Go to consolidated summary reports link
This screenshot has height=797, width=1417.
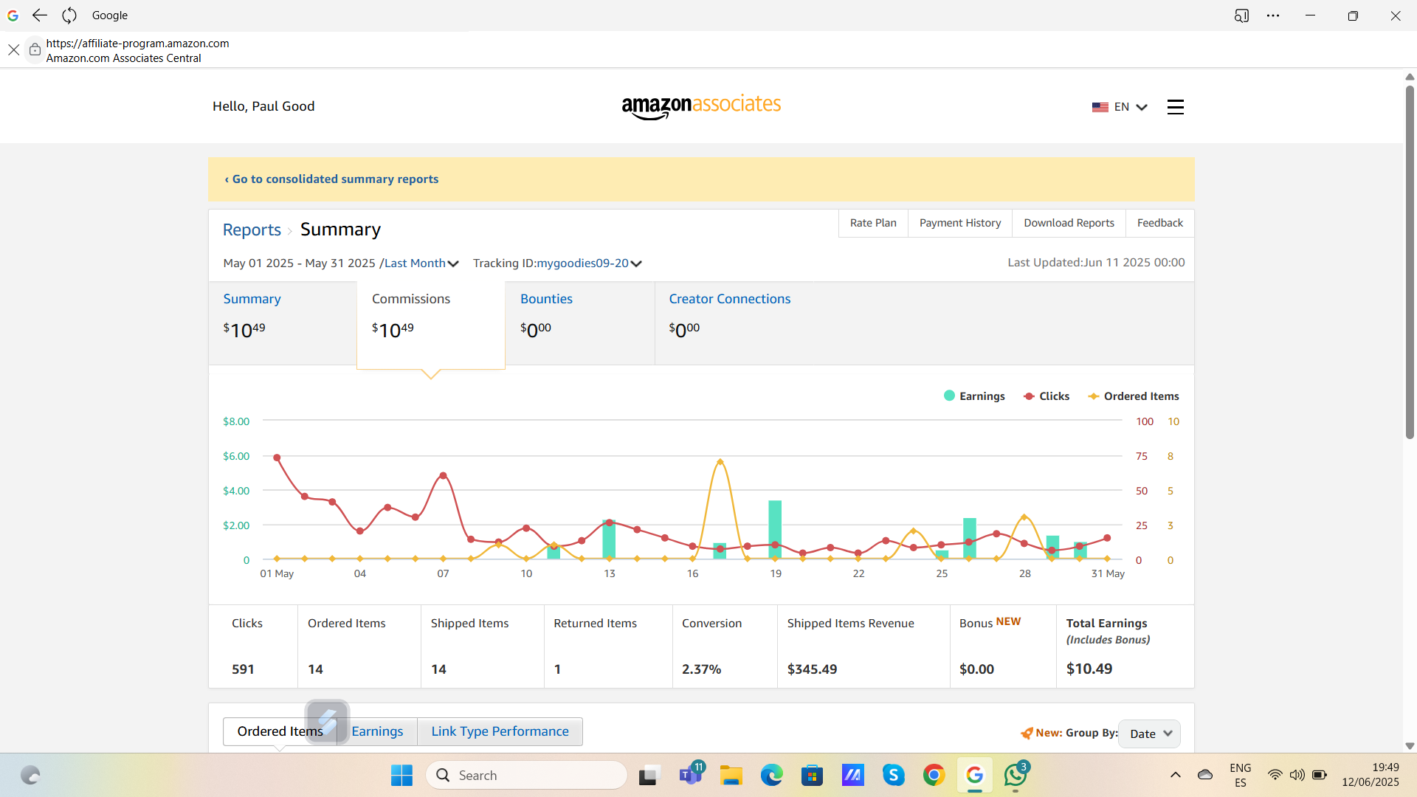(x=331, y=179)
